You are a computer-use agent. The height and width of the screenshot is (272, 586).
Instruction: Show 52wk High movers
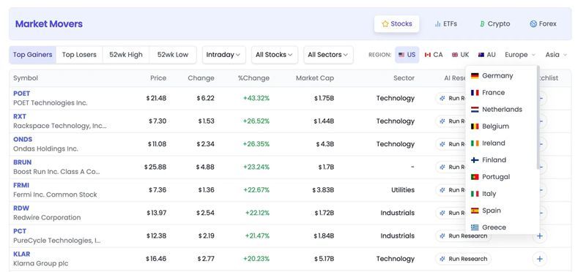point(126,55)
